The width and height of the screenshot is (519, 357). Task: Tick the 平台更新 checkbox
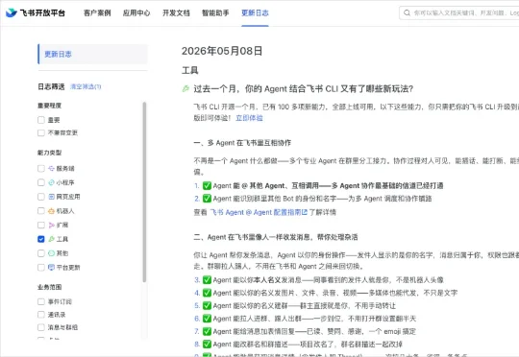coord(41,268)
